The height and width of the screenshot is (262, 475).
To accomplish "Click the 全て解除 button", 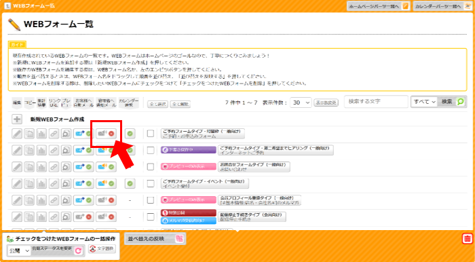I will (180, 105).
